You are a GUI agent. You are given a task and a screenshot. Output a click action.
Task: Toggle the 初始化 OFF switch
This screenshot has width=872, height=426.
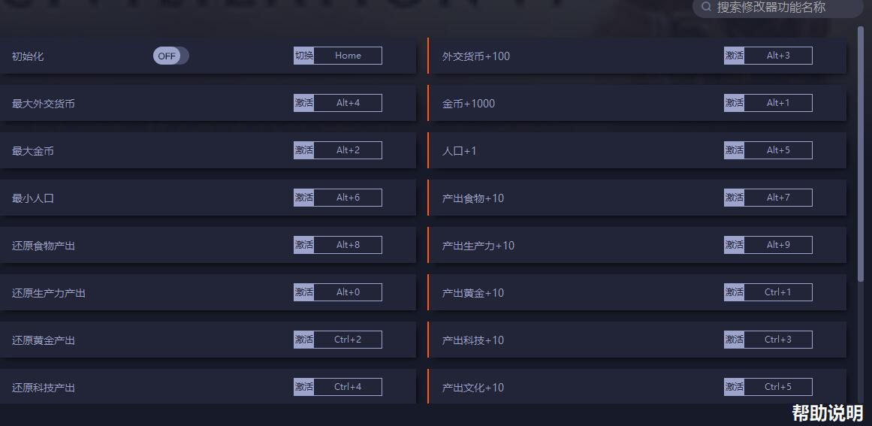170,56
